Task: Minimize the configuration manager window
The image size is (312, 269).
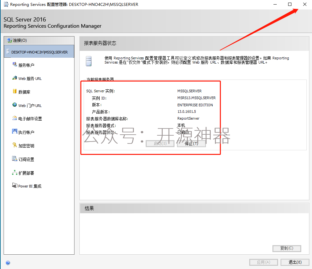Action: [275, 4]
